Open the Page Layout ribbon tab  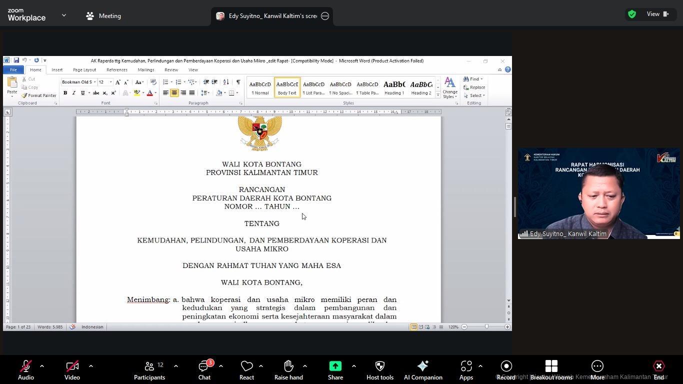pyautogui.click(x=84, y=70)
